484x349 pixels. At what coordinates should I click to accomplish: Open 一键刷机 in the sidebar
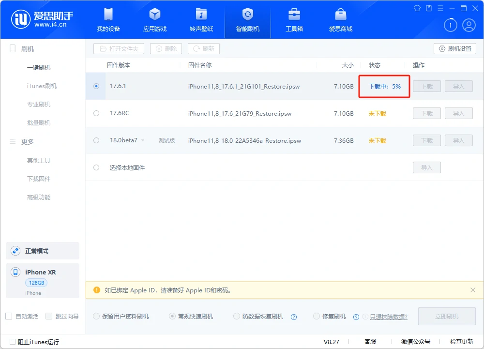click(39, 68)
